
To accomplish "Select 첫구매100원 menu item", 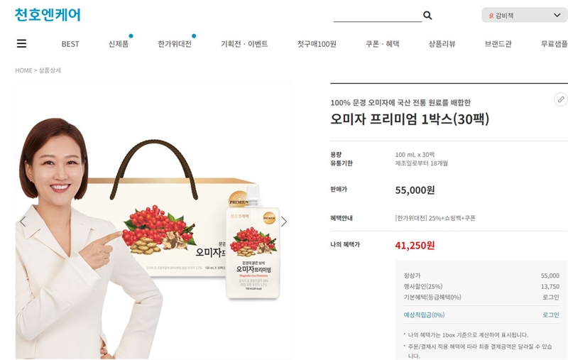I will click(x=317, y=44).
